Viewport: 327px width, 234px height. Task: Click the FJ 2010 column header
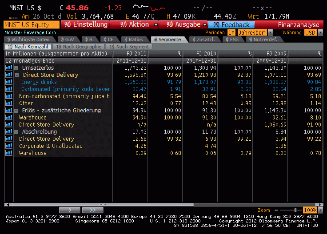tap(200, 54)
